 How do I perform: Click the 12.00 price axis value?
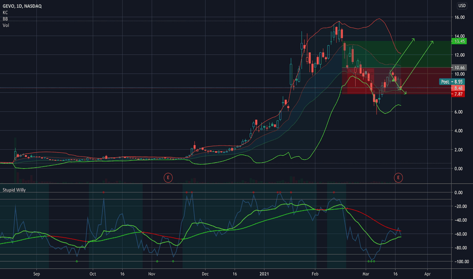459,55
